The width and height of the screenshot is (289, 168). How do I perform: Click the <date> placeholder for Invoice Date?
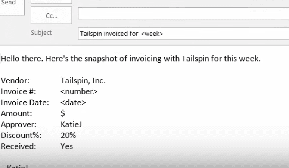tap(73, 102)
